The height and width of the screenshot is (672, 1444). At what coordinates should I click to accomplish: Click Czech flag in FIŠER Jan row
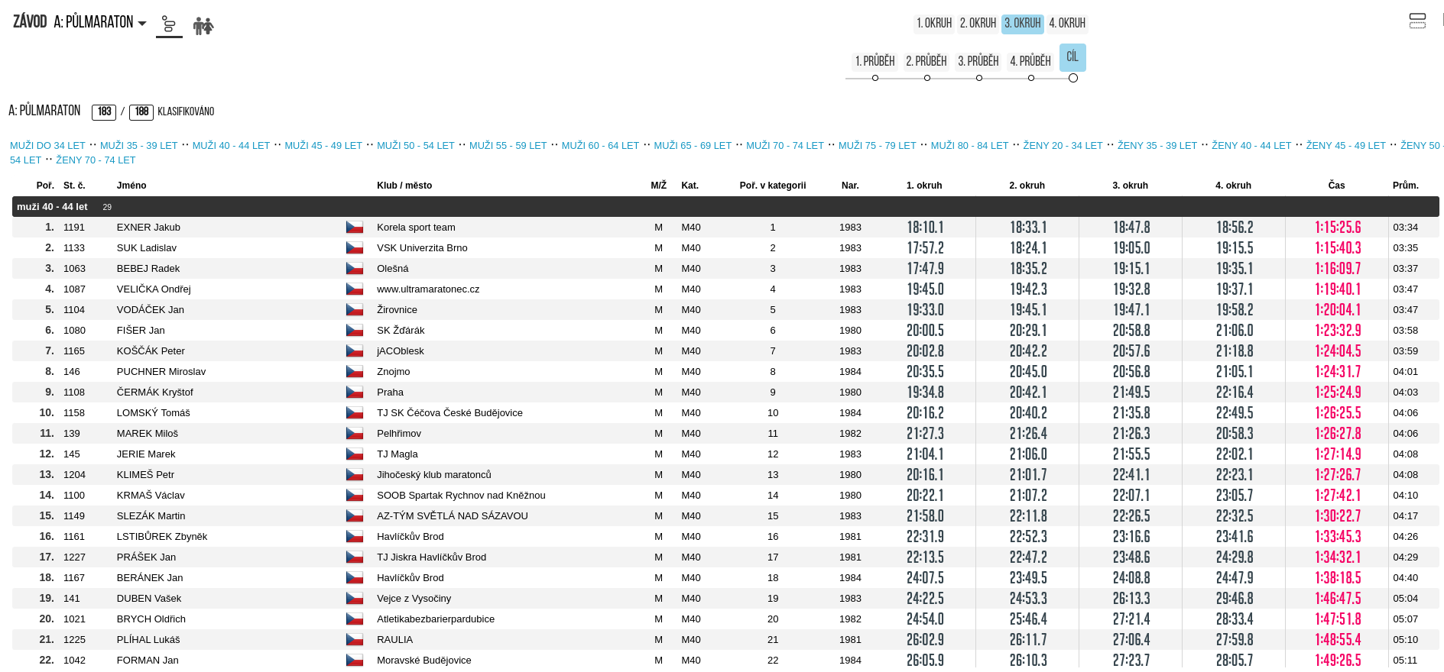coord(354,331)
